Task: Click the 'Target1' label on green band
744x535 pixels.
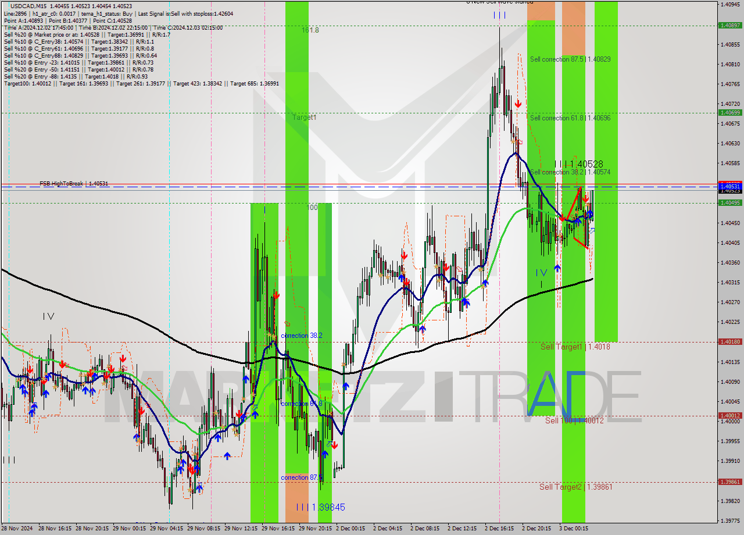Action: [304, 117]
